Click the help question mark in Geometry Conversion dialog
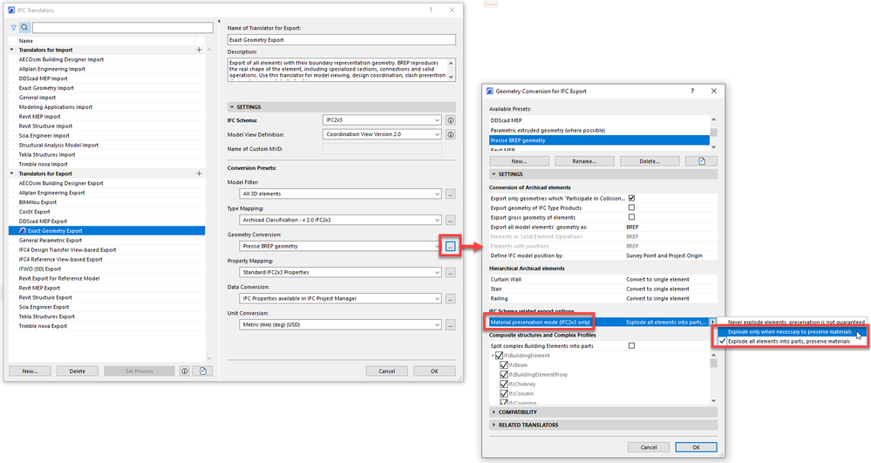Screen dimensions: 871x463 point(692,92)
